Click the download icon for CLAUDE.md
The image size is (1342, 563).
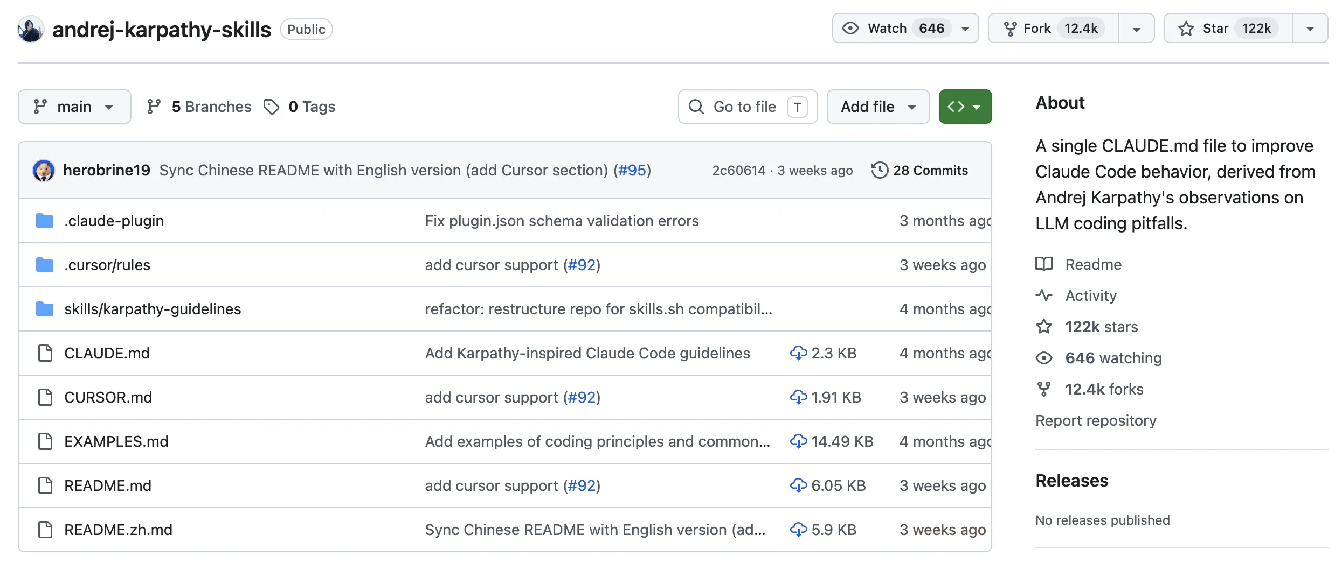[798, 353]
